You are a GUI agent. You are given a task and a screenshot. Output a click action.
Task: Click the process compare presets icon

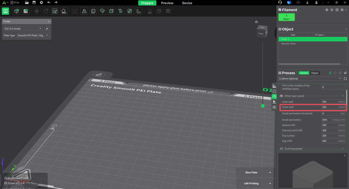345,73
